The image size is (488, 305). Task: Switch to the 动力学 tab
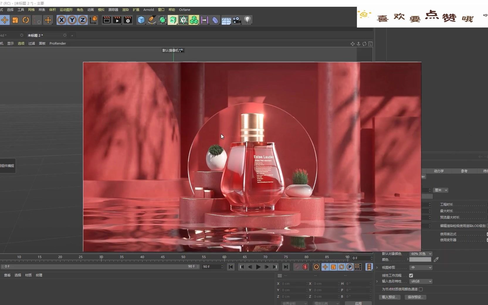click(x=439, y=171)
